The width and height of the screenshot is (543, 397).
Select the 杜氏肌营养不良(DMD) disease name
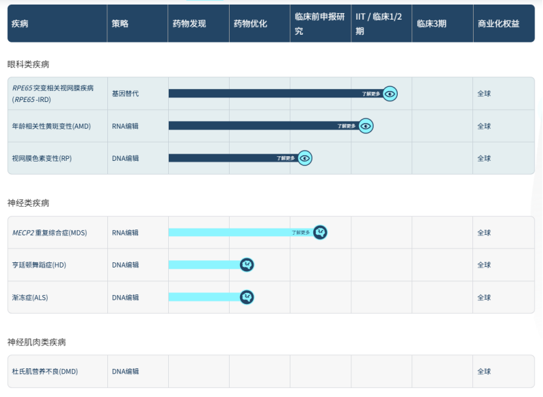[x=45, y=371]
